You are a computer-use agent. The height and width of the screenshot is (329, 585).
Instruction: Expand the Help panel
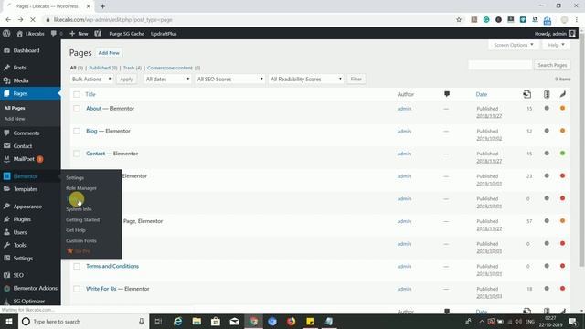tap(556, 45)
